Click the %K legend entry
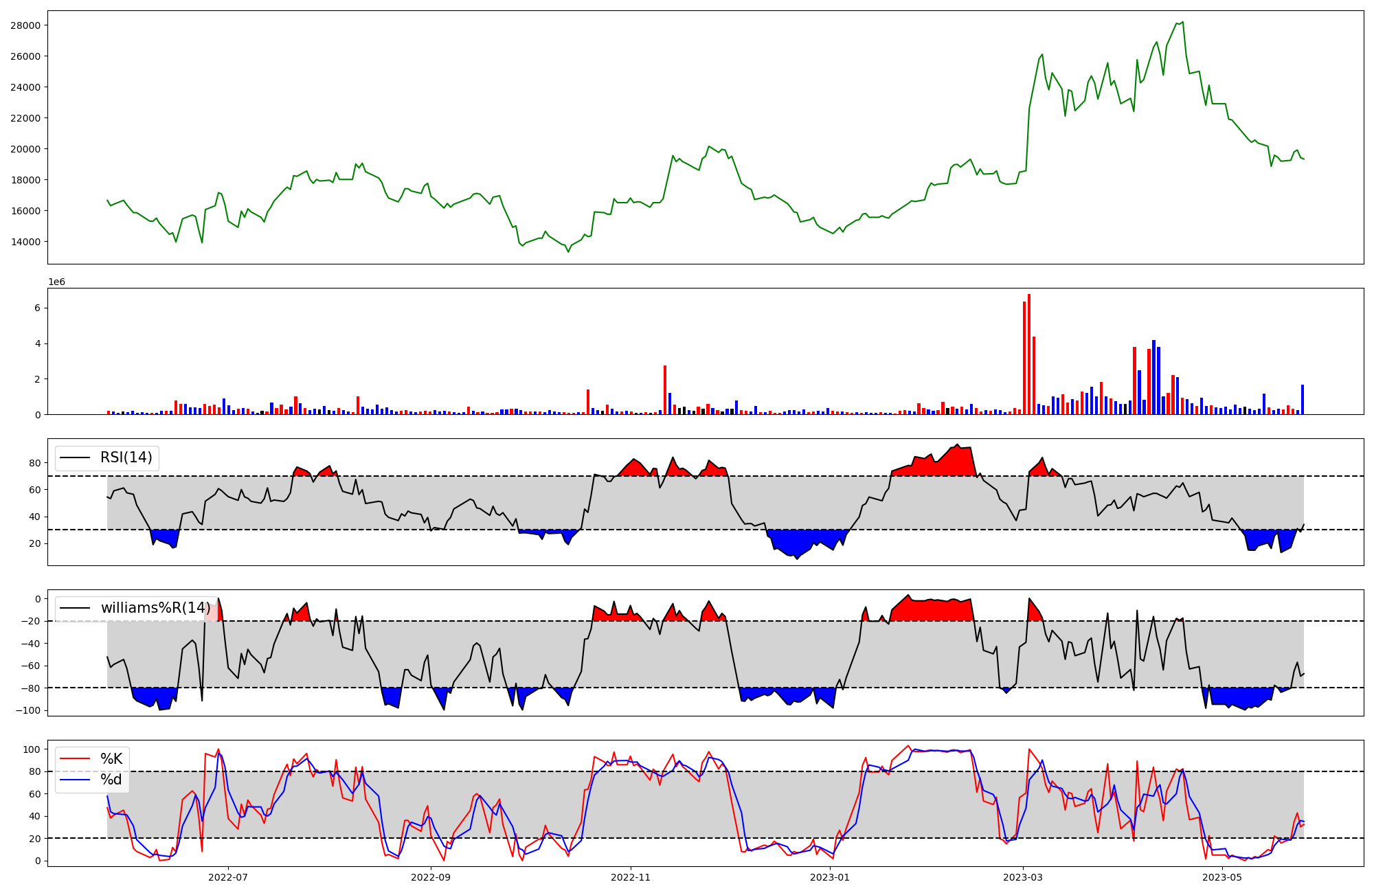Viewport: 1374px width, 893px height. (x=111, y=759)
